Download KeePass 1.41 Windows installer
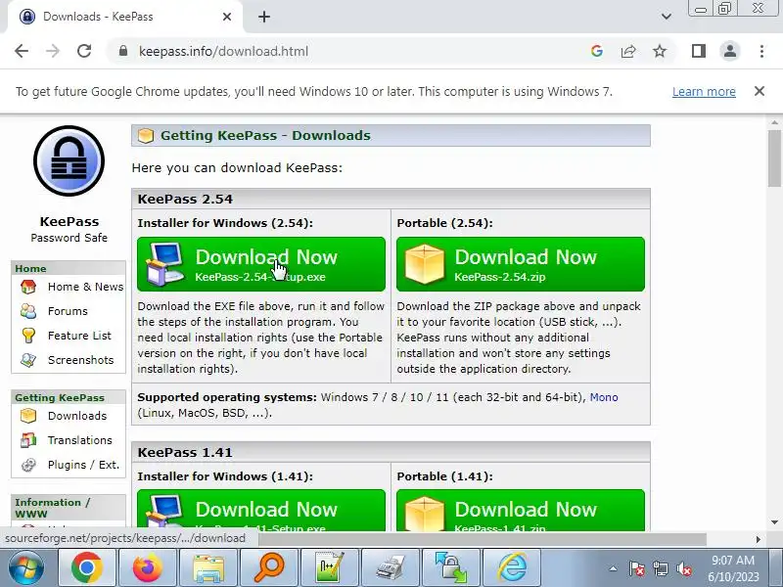 tap(261, 510)
